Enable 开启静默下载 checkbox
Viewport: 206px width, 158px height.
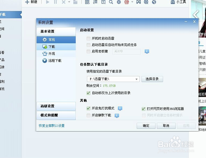(88, 115)
